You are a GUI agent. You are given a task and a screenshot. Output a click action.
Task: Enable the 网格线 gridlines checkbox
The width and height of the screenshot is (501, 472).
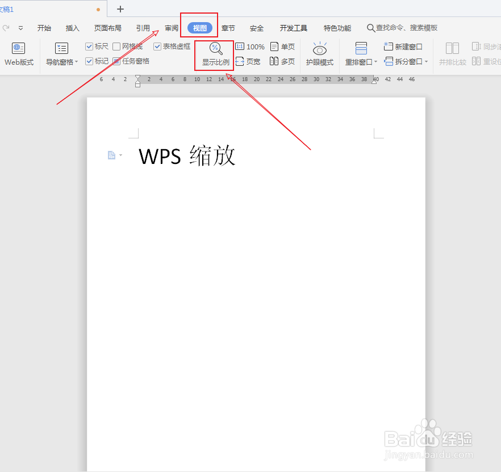click(116, 47)
